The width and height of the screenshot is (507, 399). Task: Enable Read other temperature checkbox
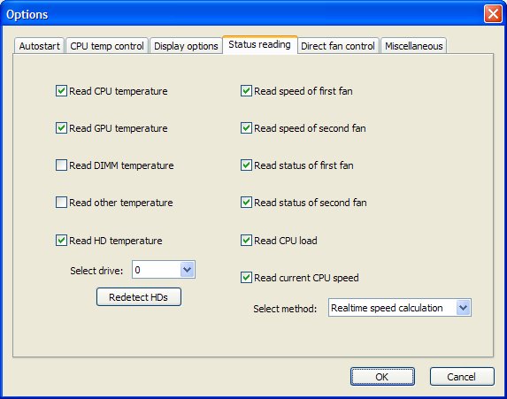pos(61,203)
